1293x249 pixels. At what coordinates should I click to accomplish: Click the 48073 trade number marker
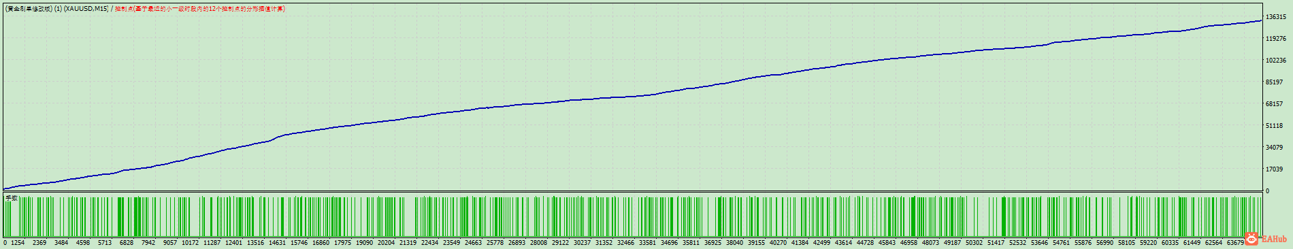(x=930, y=243)
